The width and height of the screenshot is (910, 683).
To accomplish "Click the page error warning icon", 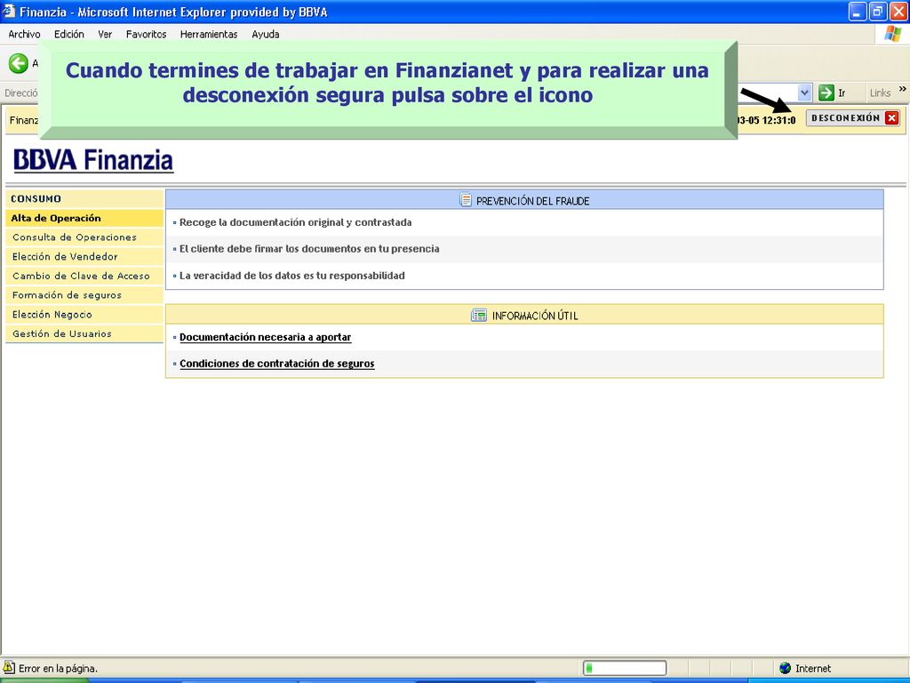I will 9,667.
